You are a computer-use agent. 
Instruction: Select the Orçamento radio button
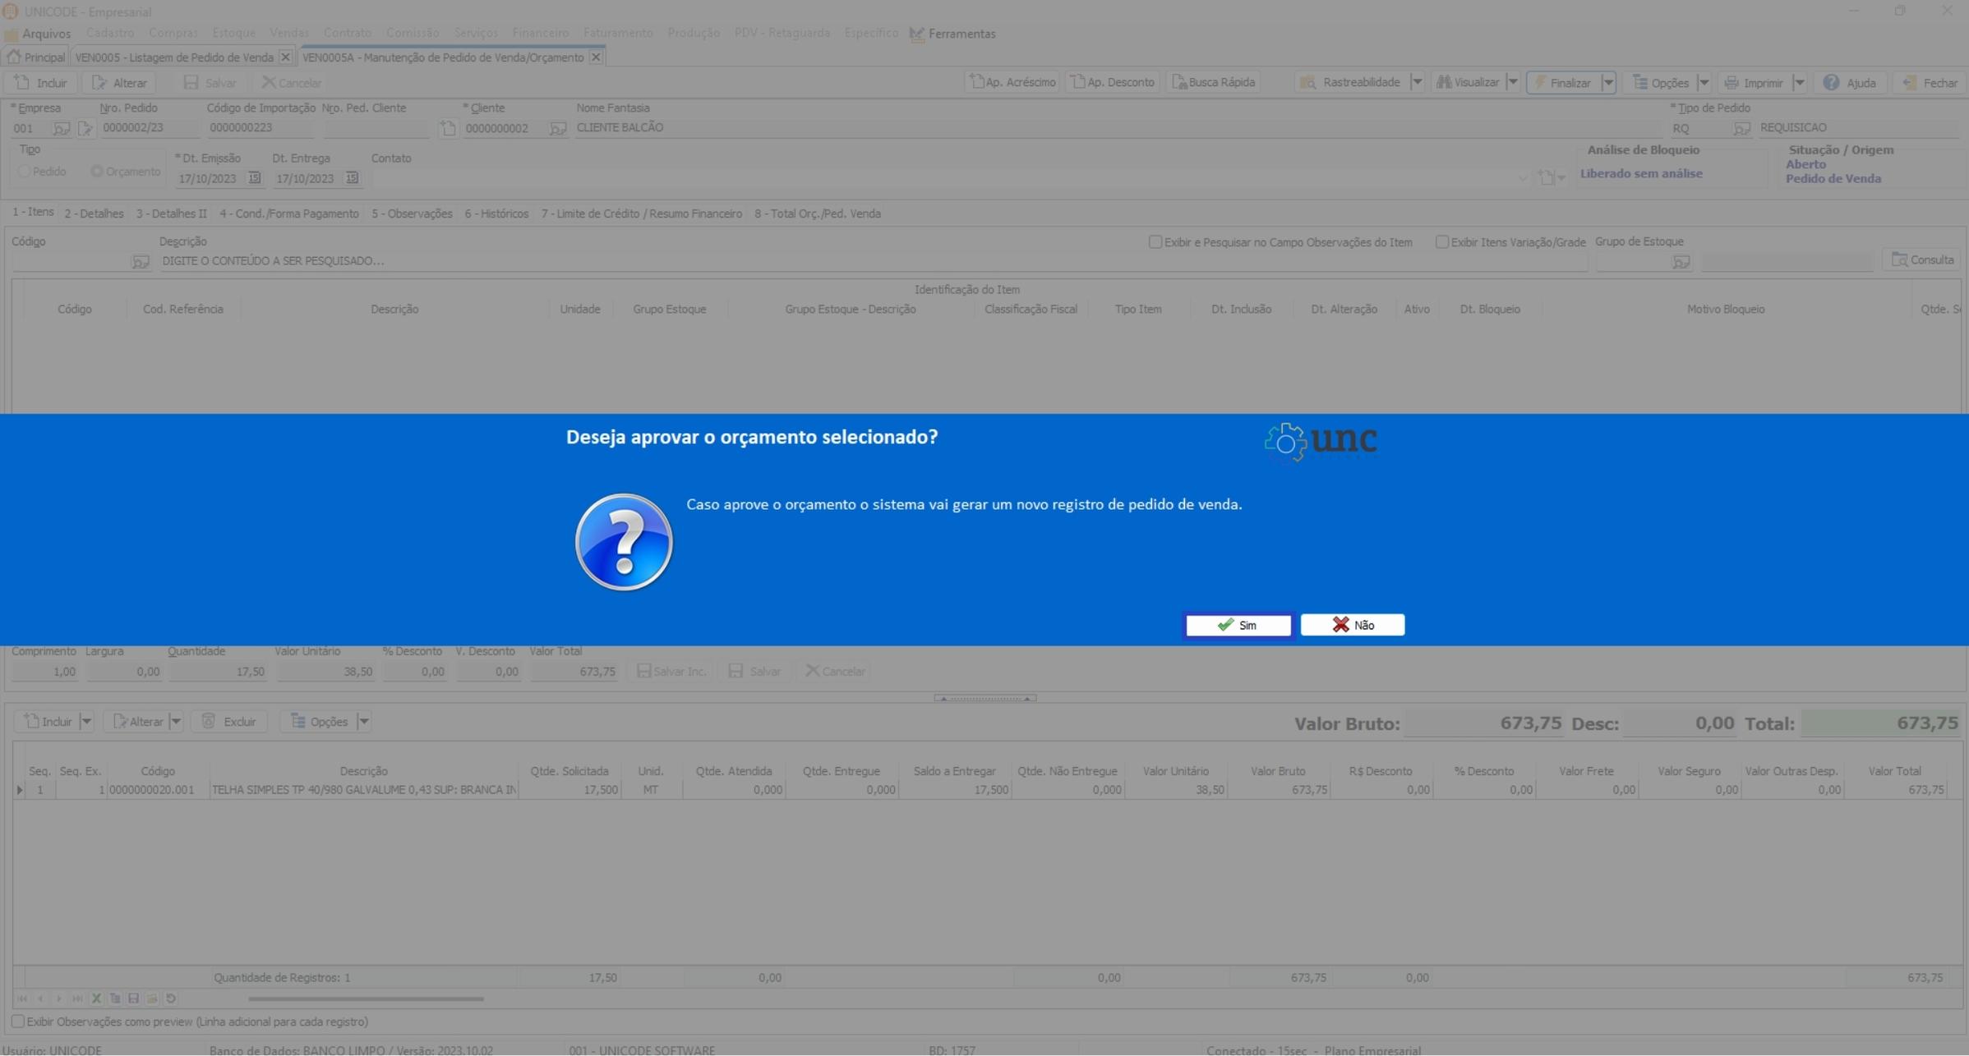click(x=97, y=172)
